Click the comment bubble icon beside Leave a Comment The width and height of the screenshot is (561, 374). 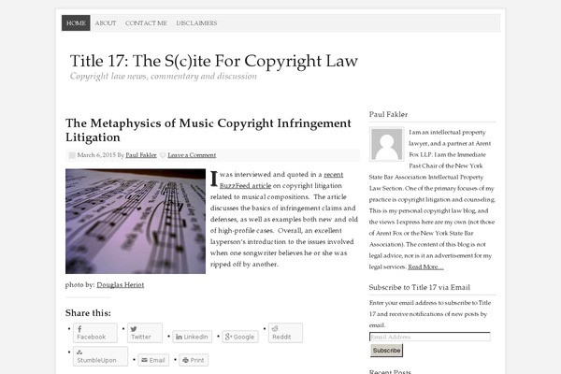click(163, 155)
